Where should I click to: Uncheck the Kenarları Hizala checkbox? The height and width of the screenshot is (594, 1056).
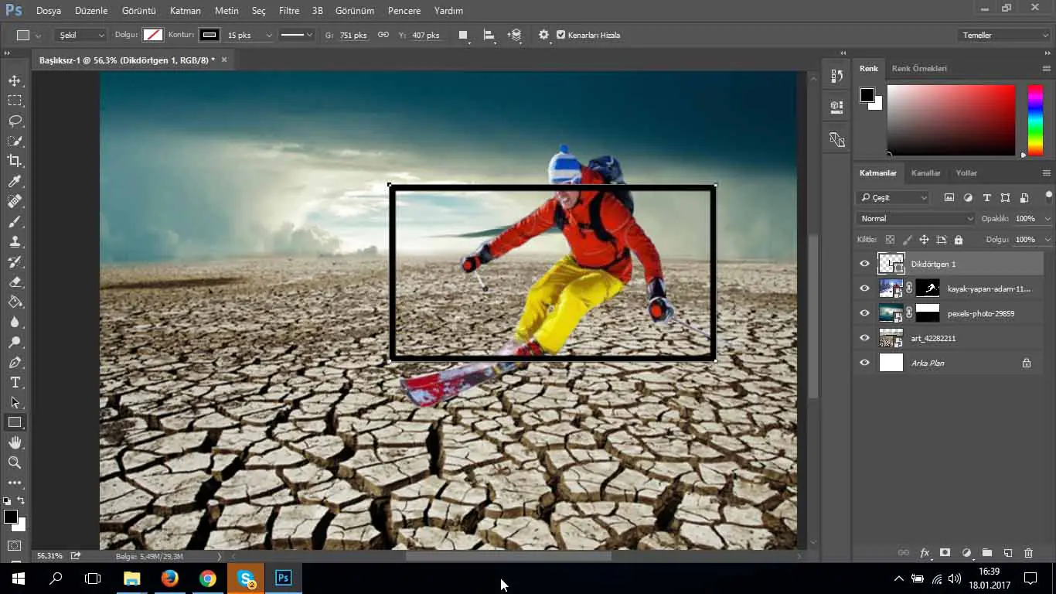pos(560,35)
